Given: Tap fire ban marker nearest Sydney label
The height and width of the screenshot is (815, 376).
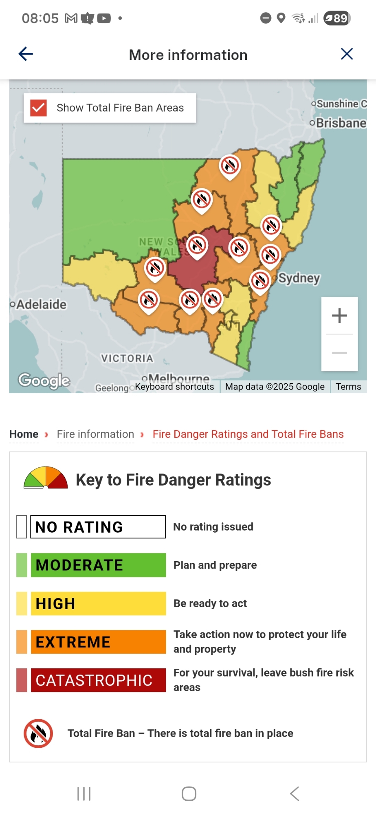Looking at the screenshot, I should (x=260, y=281).
